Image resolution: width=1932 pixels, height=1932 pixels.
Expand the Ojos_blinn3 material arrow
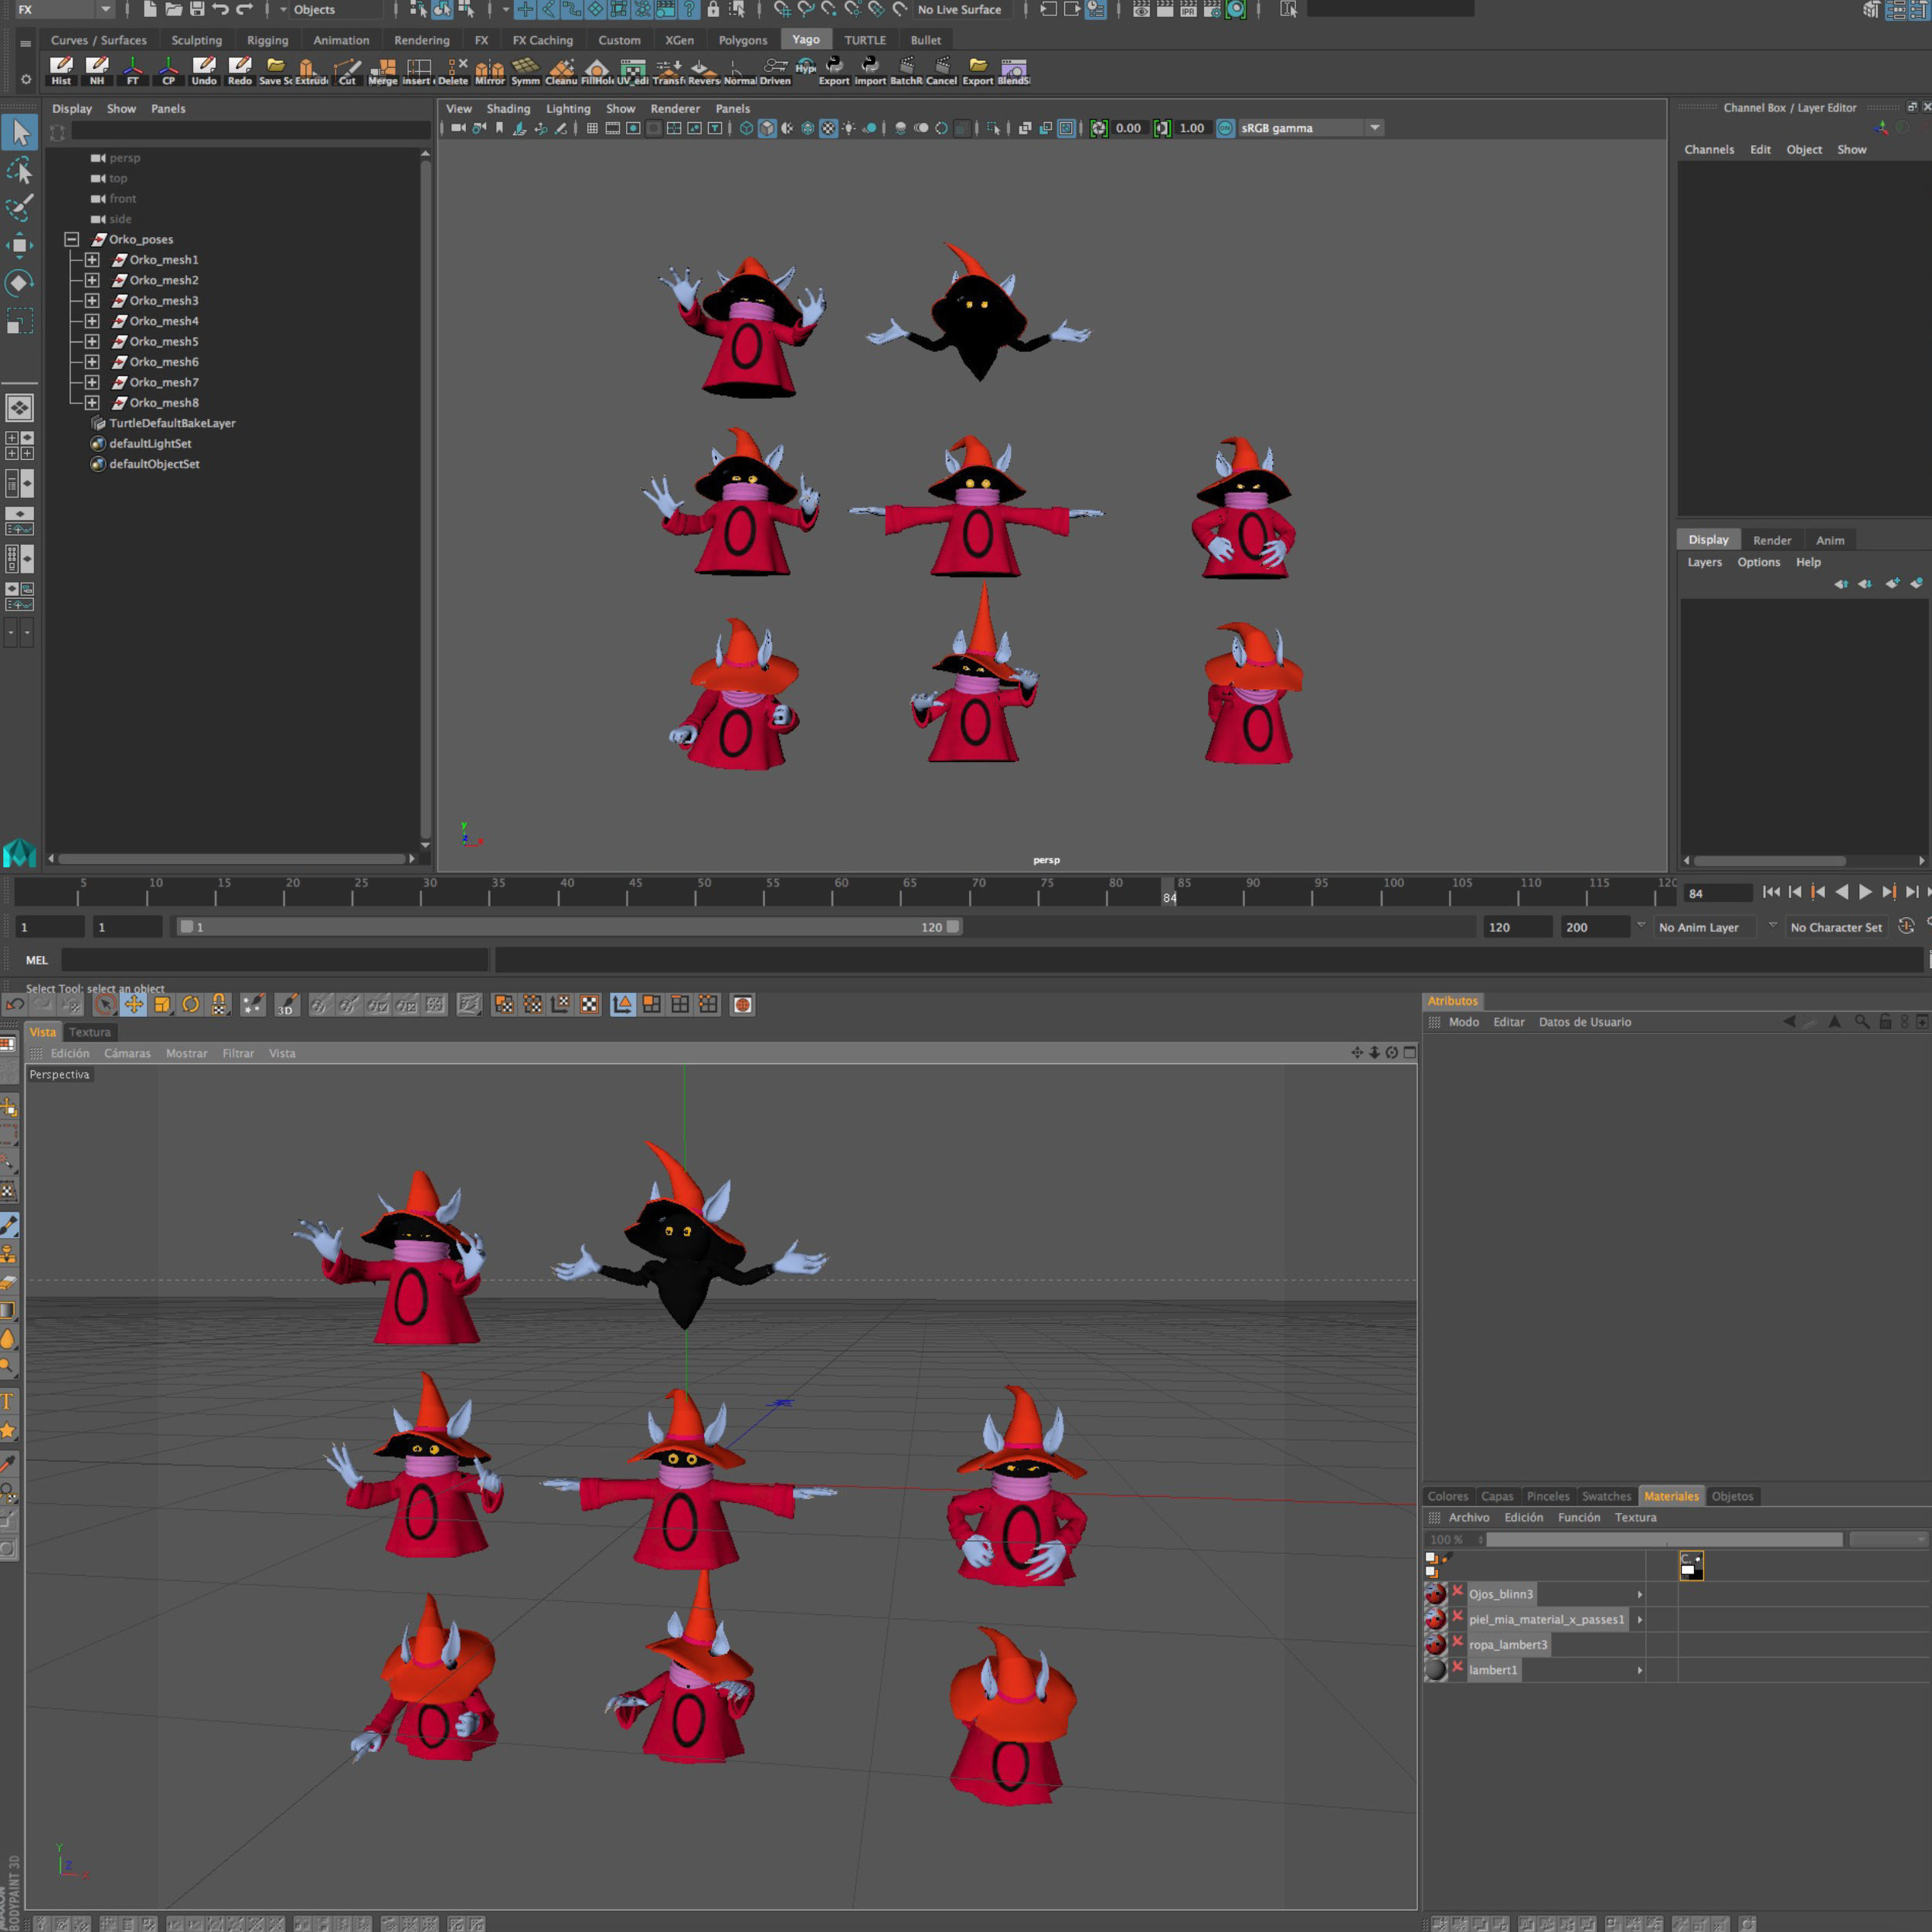click(x=1639, y=1594)
